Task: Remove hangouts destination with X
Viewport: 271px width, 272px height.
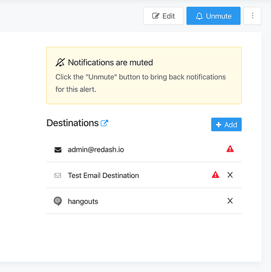Action: (230, 201)
